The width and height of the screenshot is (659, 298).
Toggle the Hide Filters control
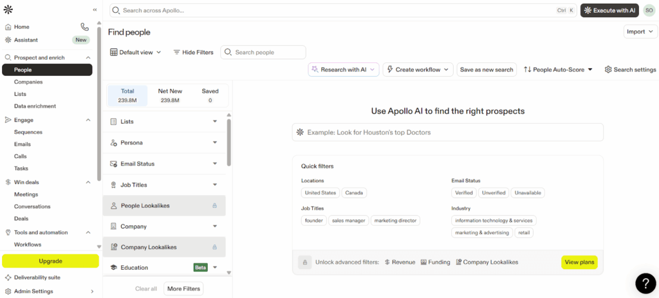pos(193,52)
